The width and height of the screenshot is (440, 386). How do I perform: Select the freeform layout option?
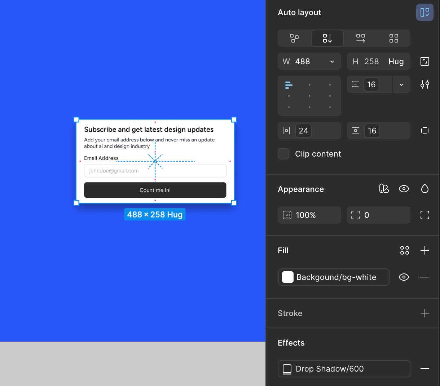[294, 38]
